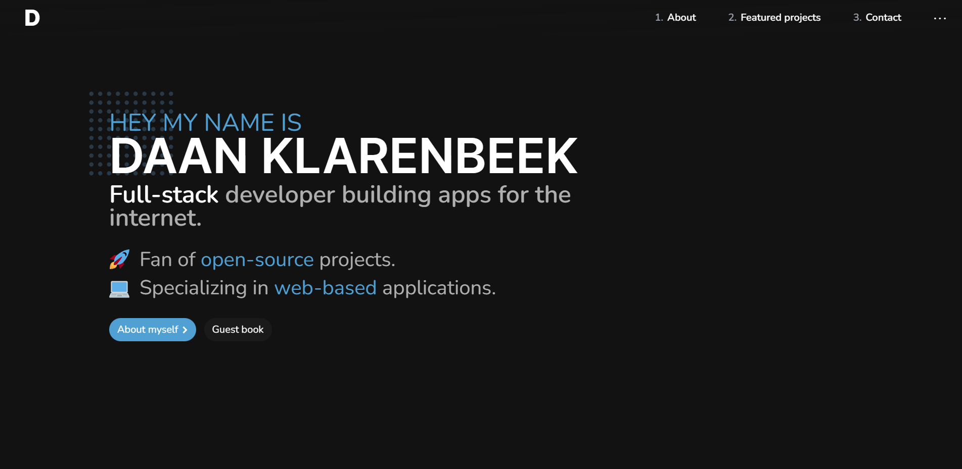962x469 pixels.
Task: Click the web-based highlighted text
Action: [x=326, y=288]
